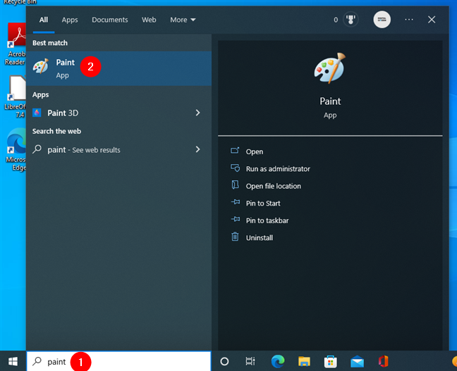Switch to the All tab
This screenshot has width=457, height=371.
(44, 20)
